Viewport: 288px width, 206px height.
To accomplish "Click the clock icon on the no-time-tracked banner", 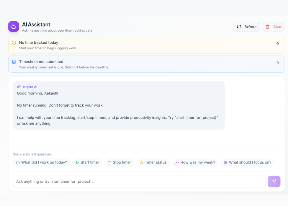I will (x=14, y=42).
